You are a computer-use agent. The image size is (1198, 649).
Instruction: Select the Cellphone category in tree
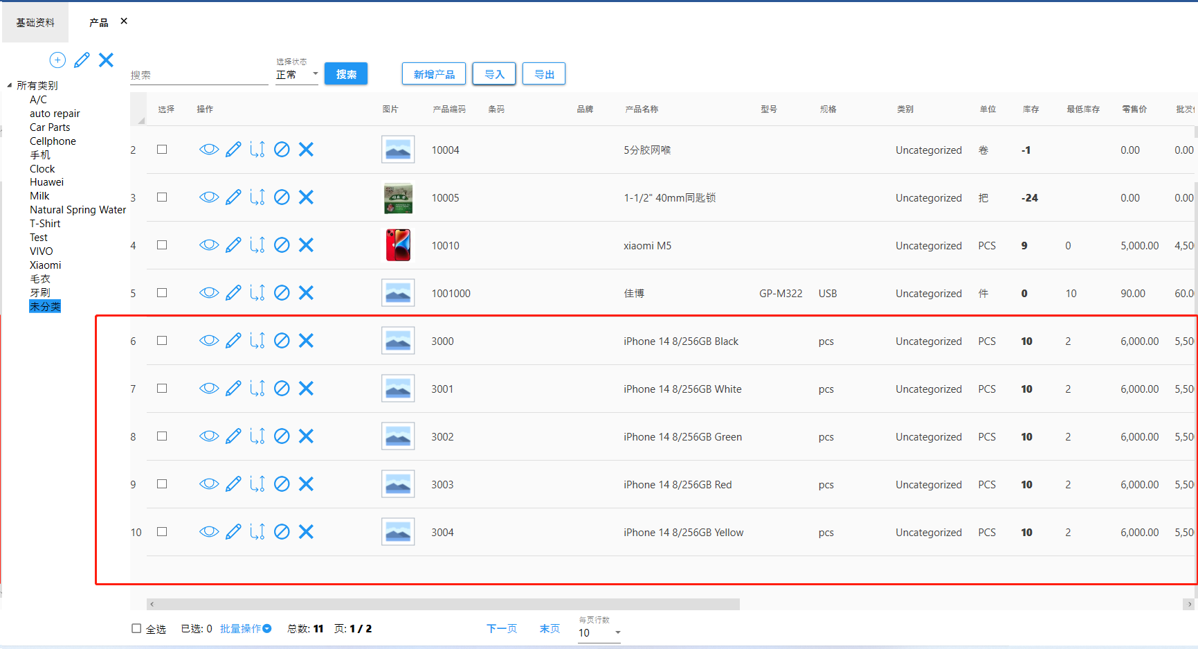53,141
